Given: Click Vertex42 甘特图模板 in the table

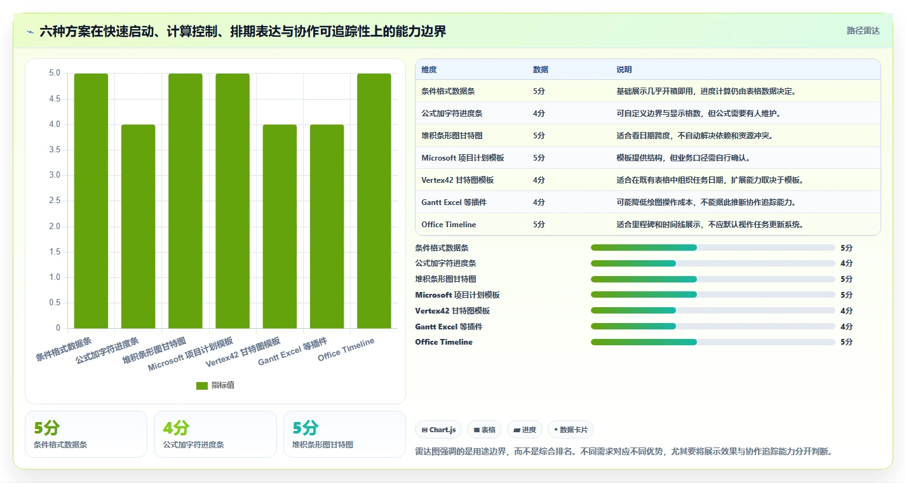Looking at the screenshot, I should [457, 180].
